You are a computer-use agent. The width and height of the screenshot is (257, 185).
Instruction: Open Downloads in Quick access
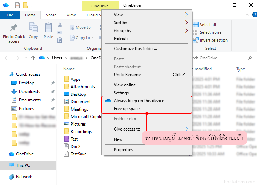[29, 91]
